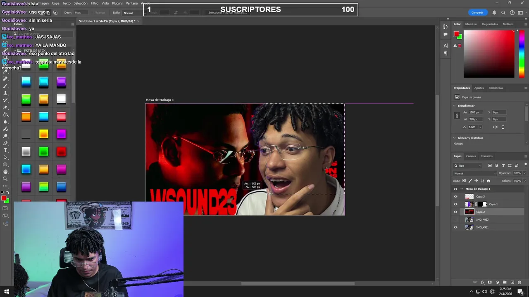
Task: Click the An width input field
Action: pyautogui.click(x=475, y=112)
